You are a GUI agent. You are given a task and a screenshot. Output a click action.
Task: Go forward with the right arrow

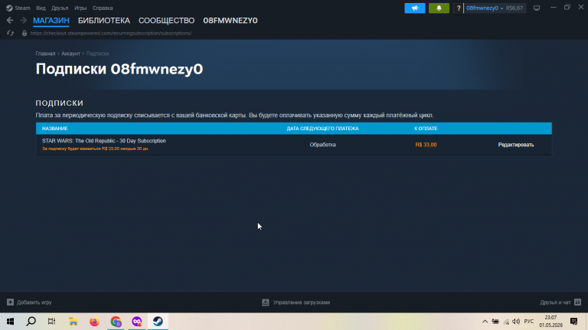click(23, 20)
